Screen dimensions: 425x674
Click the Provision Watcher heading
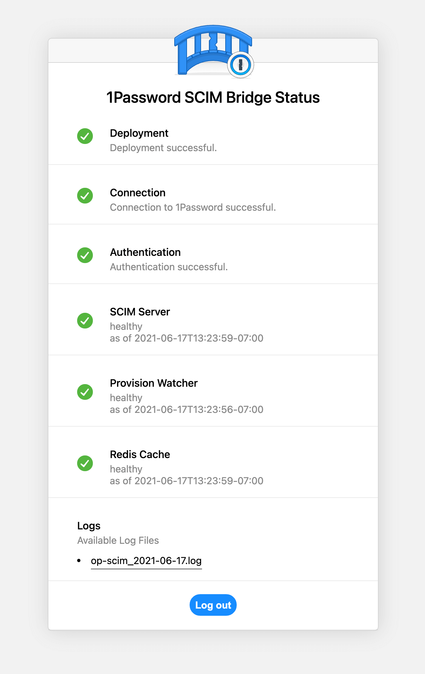tap(154, 383)
